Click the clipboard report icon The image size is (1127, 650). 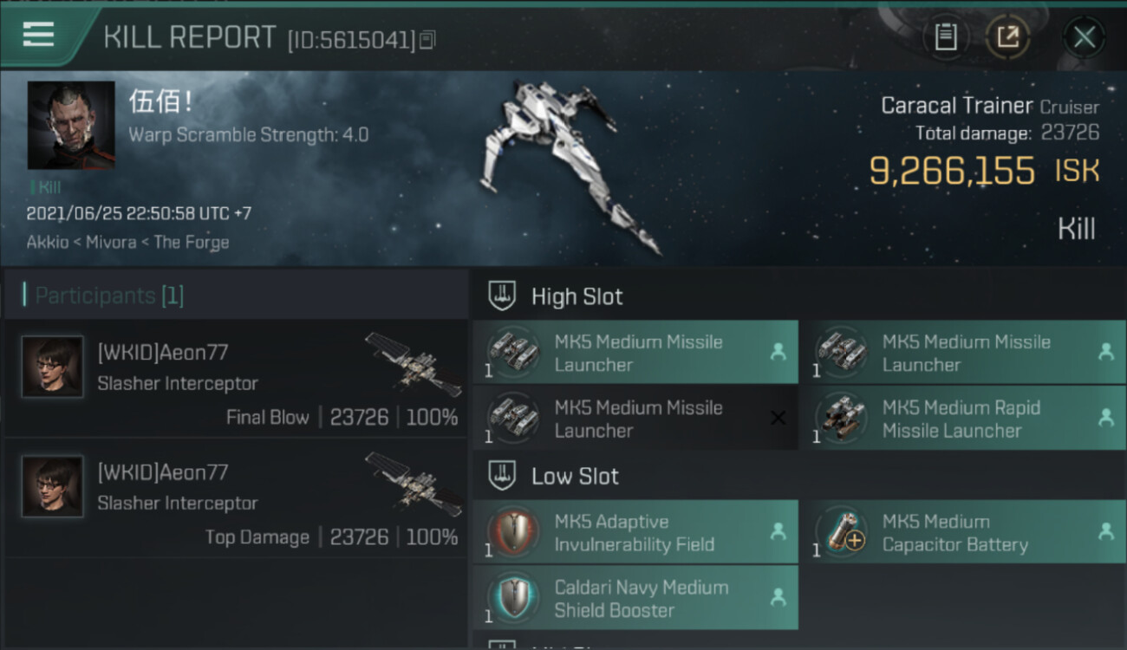(x=946, y=36)
